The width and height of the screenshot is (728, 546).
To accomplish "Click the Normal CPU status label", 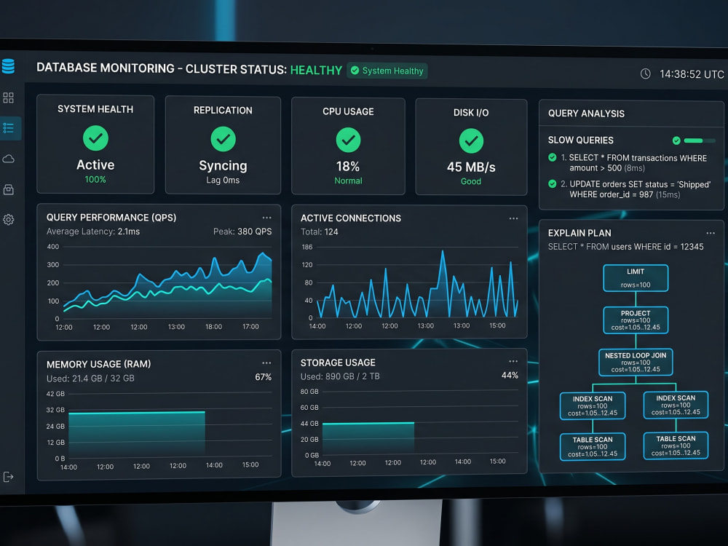I will click(x=348, y=181).
